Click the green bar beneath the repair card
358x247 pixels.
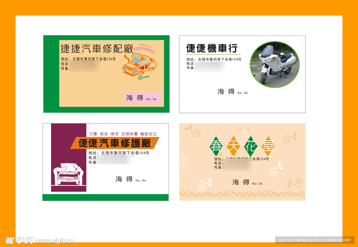(106, 197)
